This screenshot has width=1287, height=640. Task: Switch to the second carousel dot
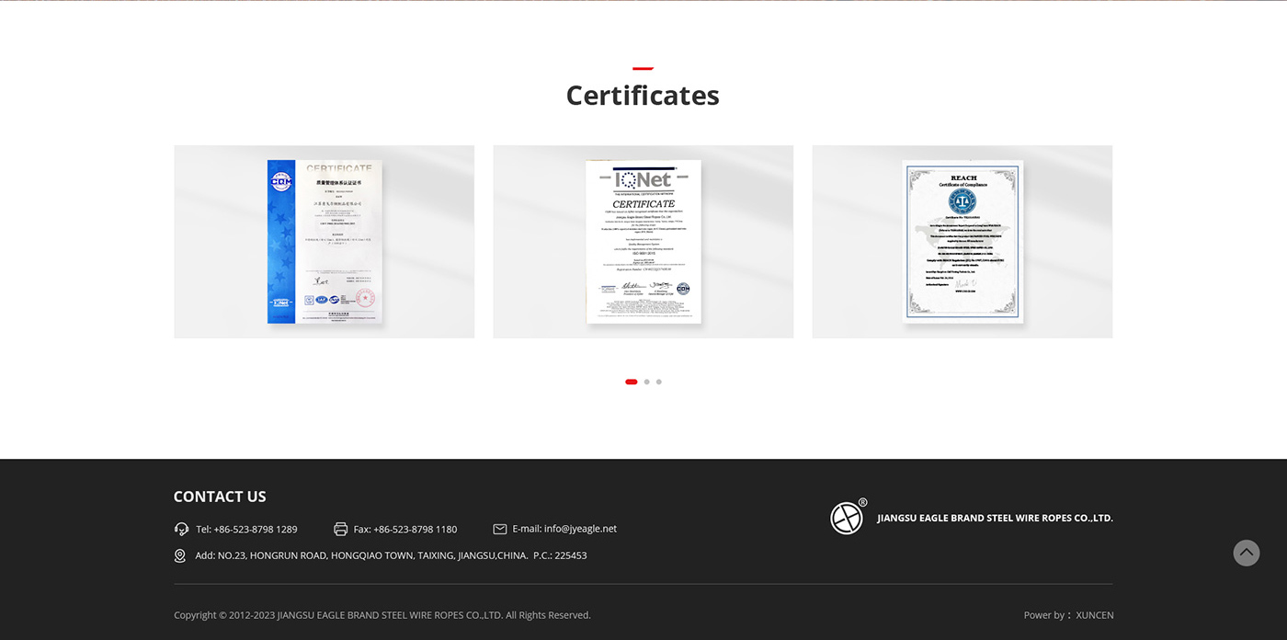(x=647, y=382)
